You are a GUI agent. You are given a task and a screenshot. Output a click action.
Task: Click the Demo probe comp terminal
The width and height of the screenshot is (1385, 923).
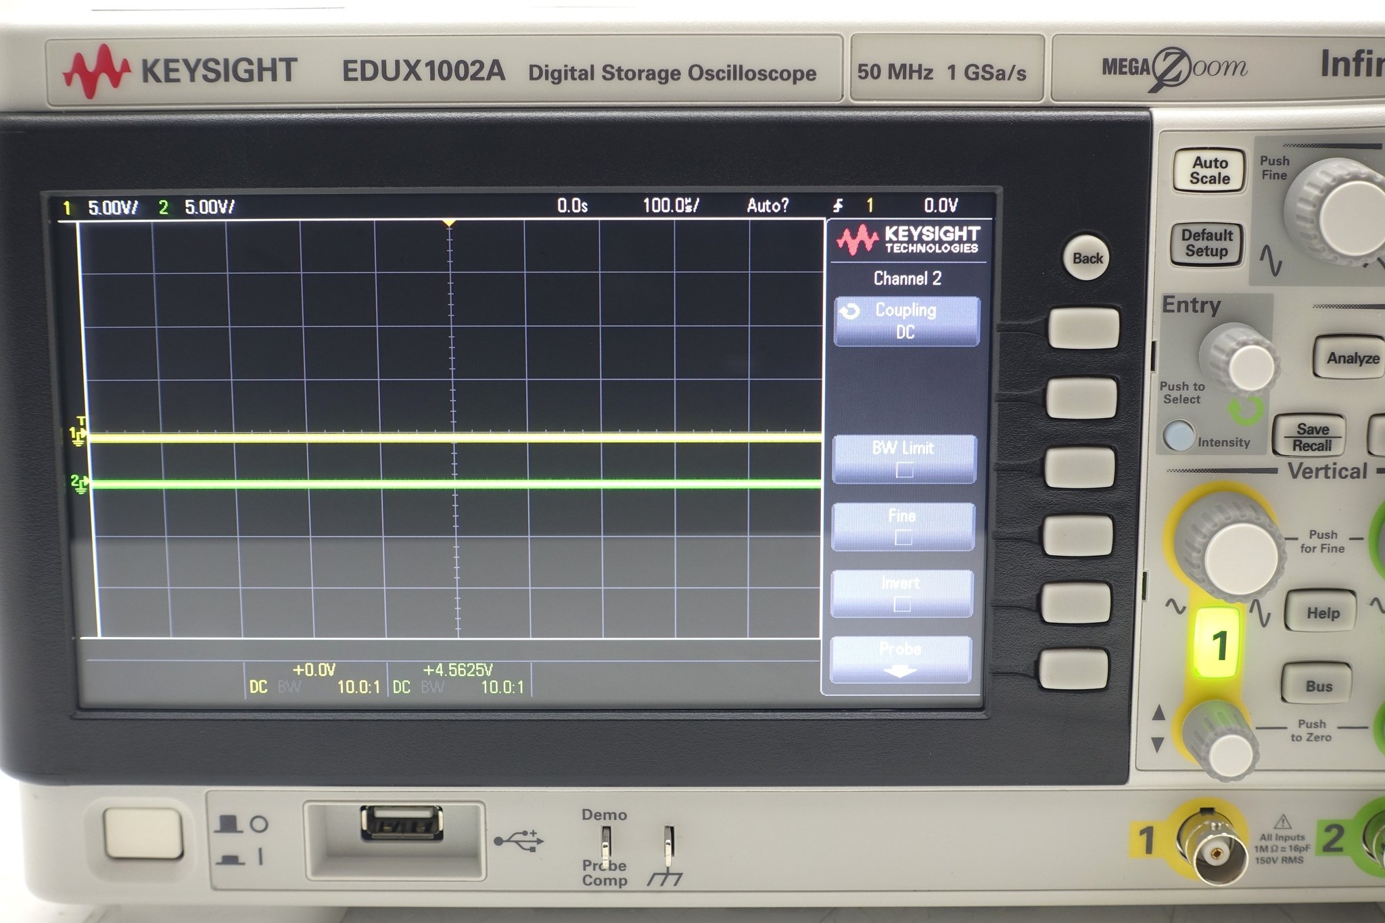(606, 845)
